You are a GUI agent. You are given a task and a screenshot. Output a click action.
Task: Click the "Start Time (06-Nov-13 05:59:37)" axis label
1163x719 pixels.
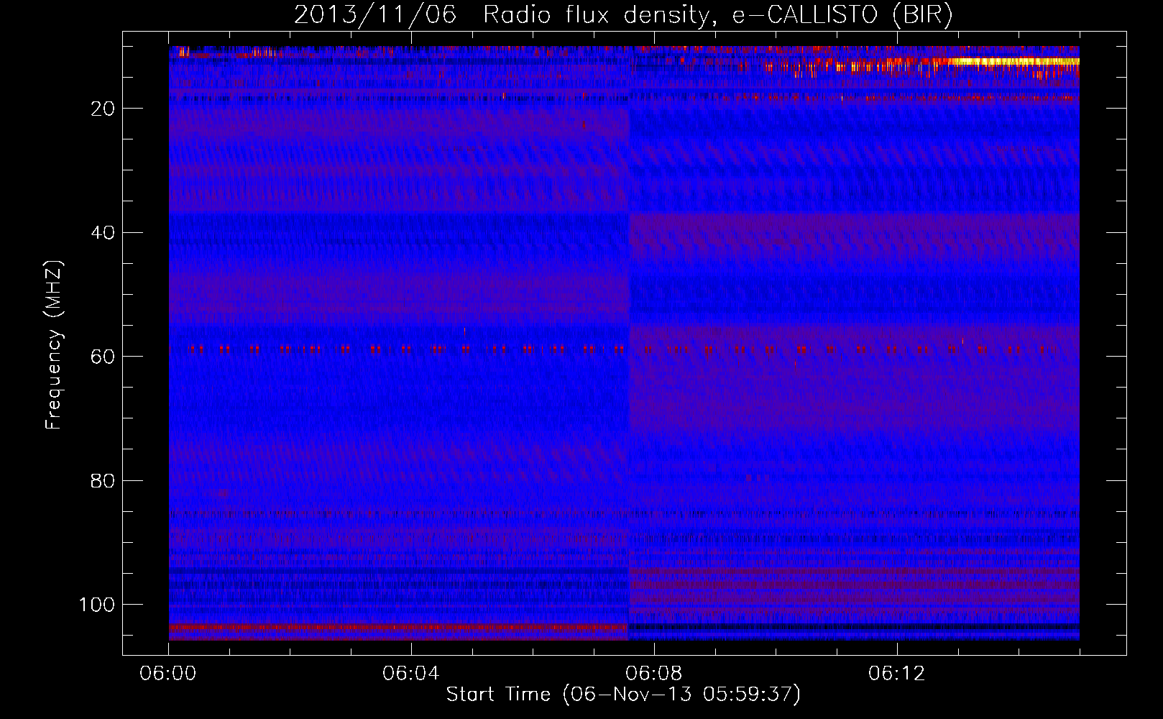[623, 695]
